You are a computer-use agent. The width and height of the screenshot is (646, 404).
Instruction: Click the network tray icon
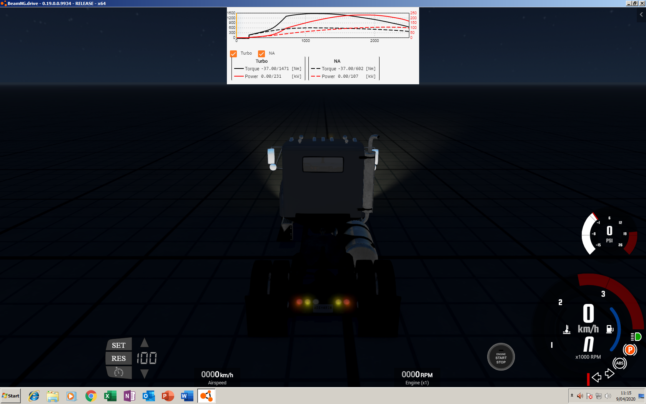[599, 396]
